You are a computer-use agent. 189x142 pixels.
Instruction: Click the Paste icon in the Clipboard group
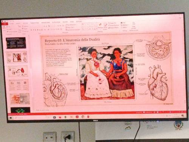click(x=4, y=28)
